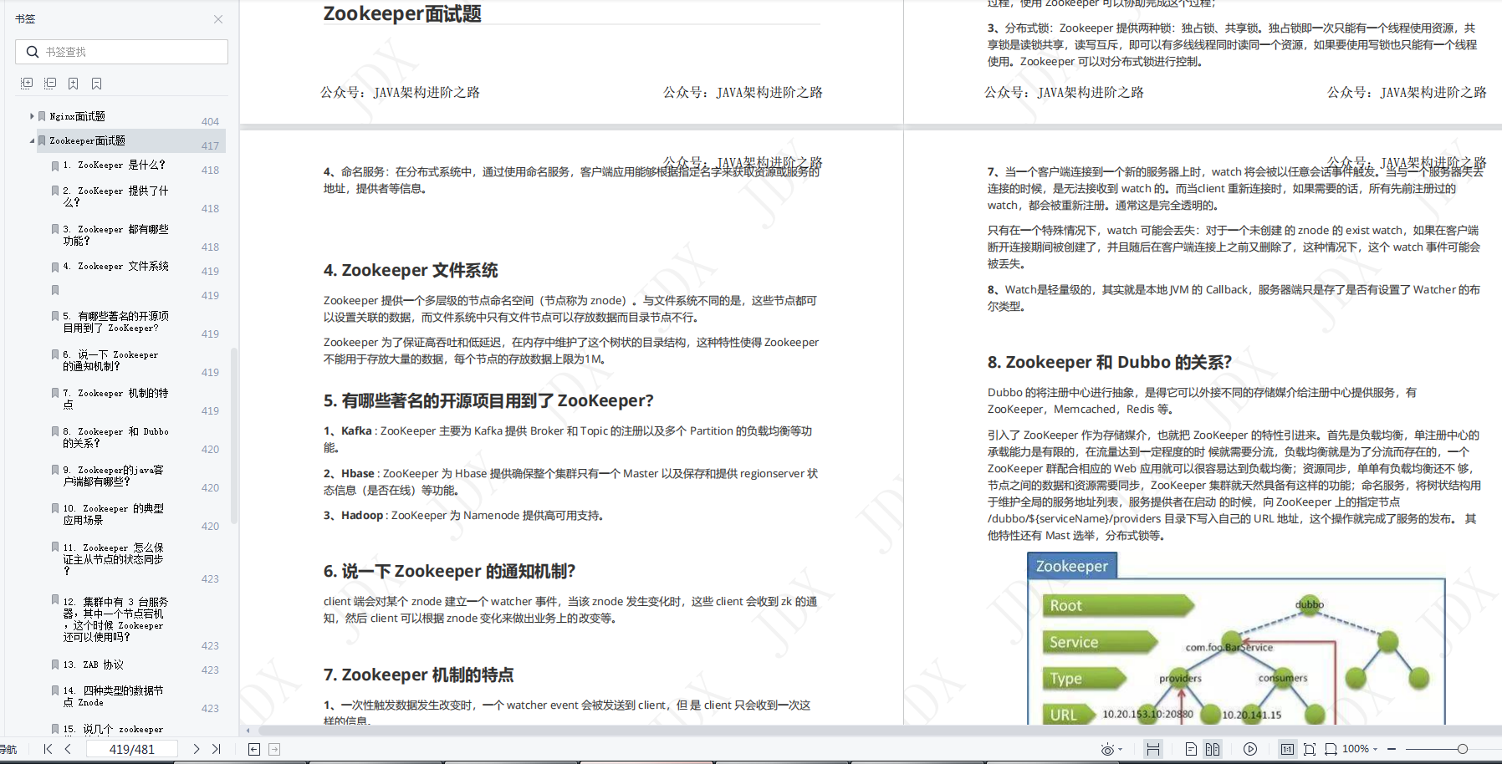Image resolution: width=1502 pixels, height=764 pixels.
Task: Go to bookmark 3. Zookeeper 都有哪些功能?
Action: click(115, 235)
